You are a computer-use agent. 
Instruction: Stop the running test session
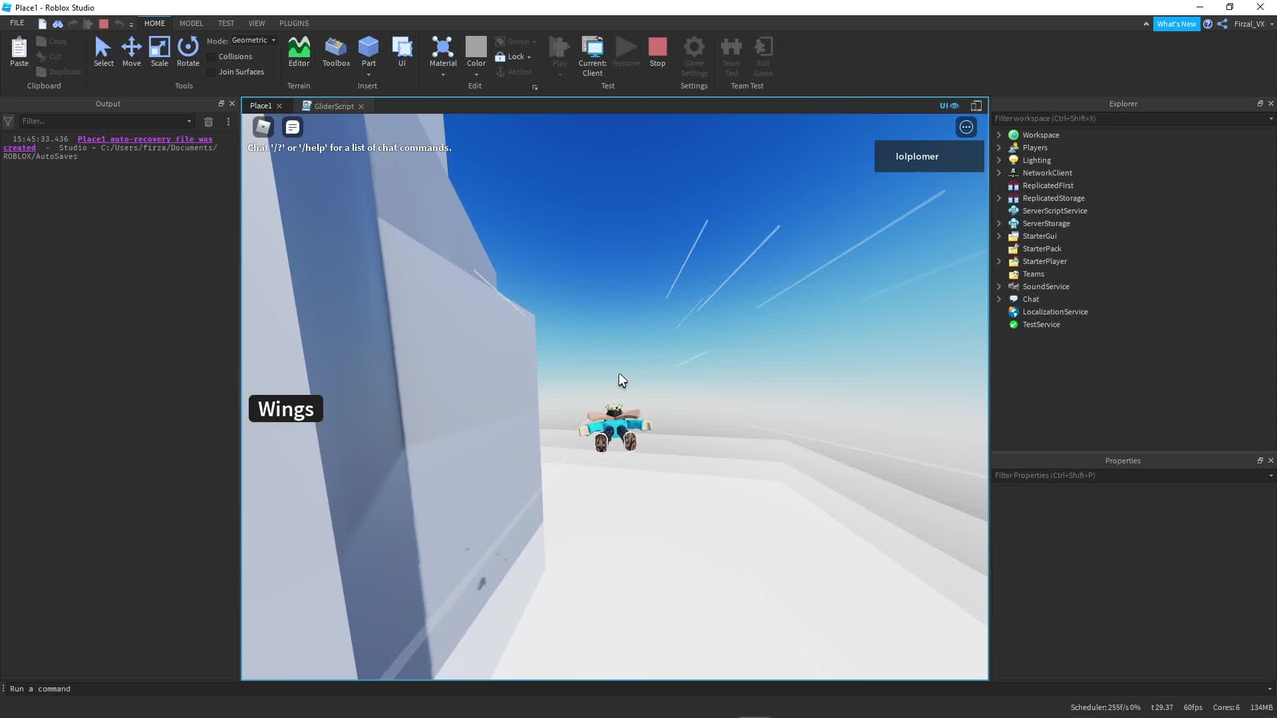coord(657,51)
